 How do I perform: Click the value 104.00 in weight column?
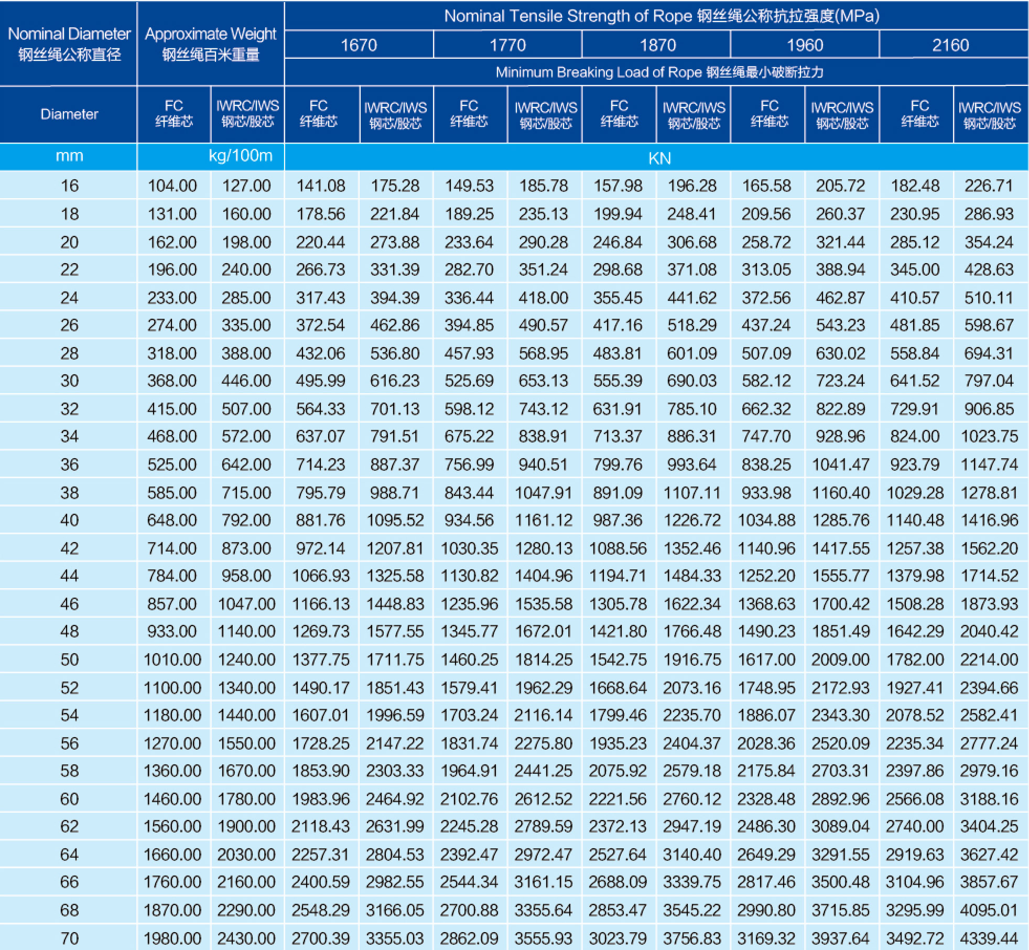(172, 186)
